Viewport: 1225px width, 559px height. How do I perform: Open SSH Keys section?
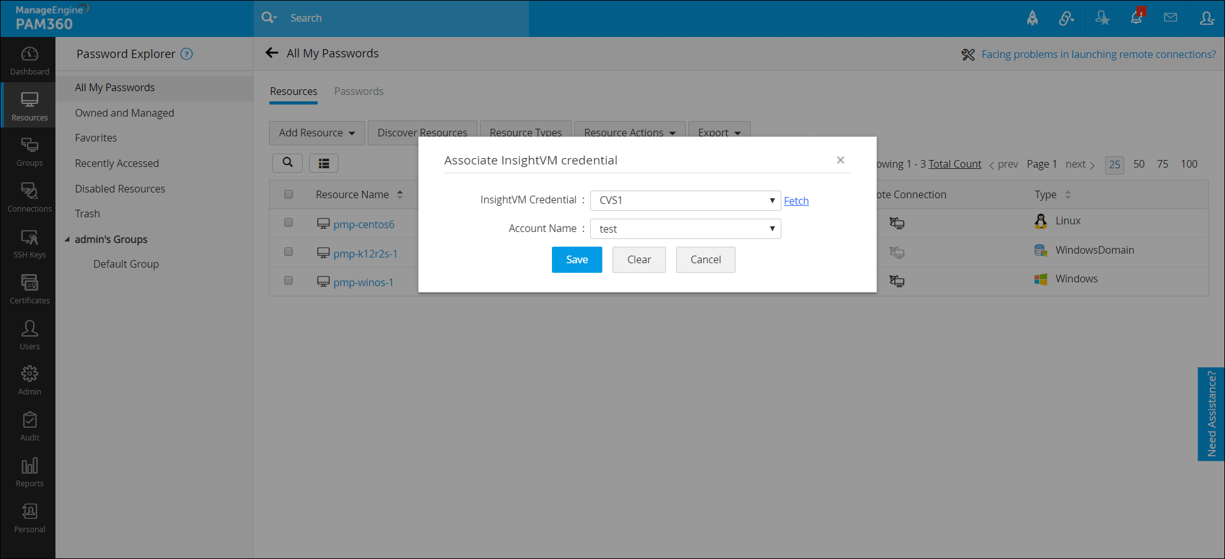point(29,243)
